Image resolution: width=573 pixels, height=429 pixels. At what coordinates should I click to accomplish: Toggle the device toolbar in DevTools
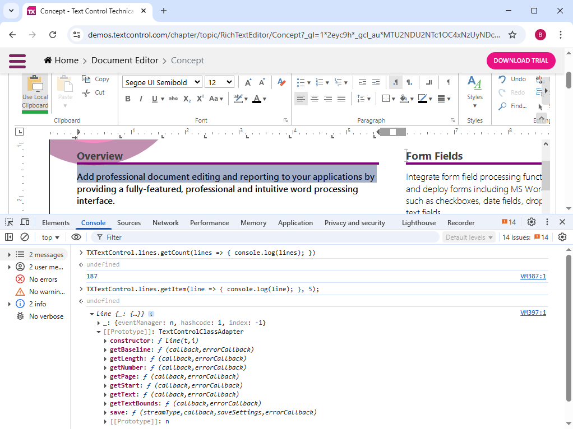pos(25,222)
